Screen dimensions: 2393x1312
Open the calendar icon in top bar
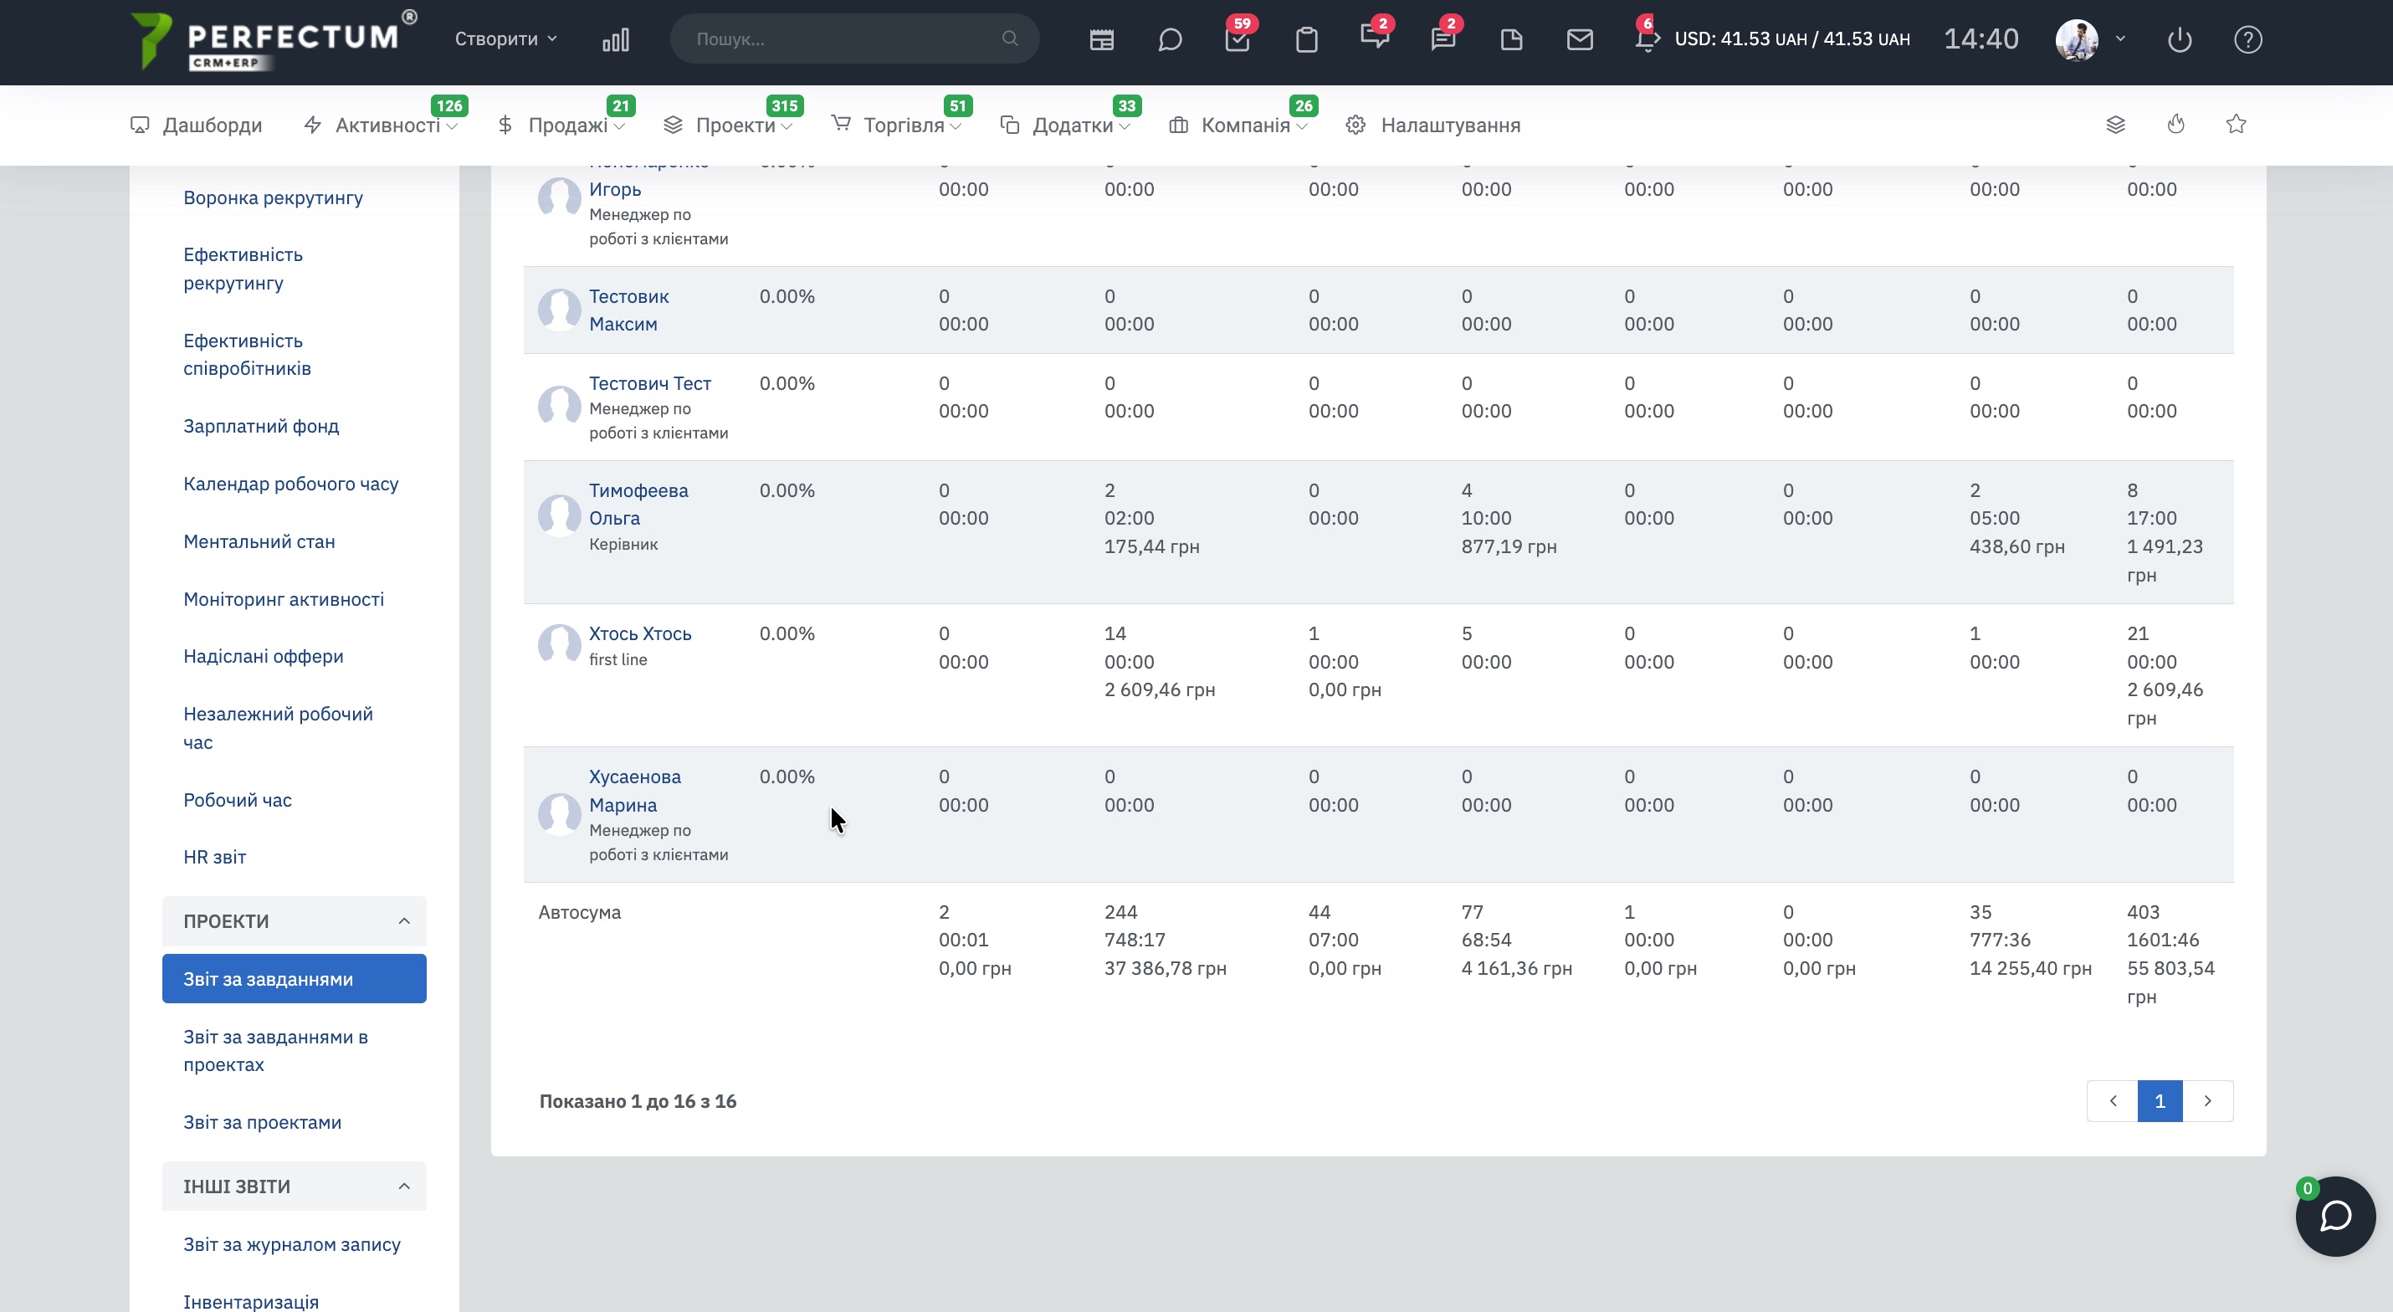(x=1102, y=40)
